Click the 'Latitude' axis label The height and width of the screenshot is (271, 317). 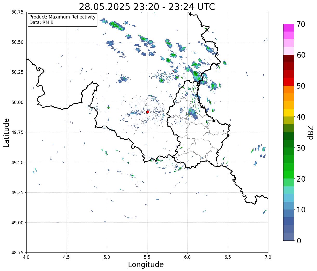(7, 133)
